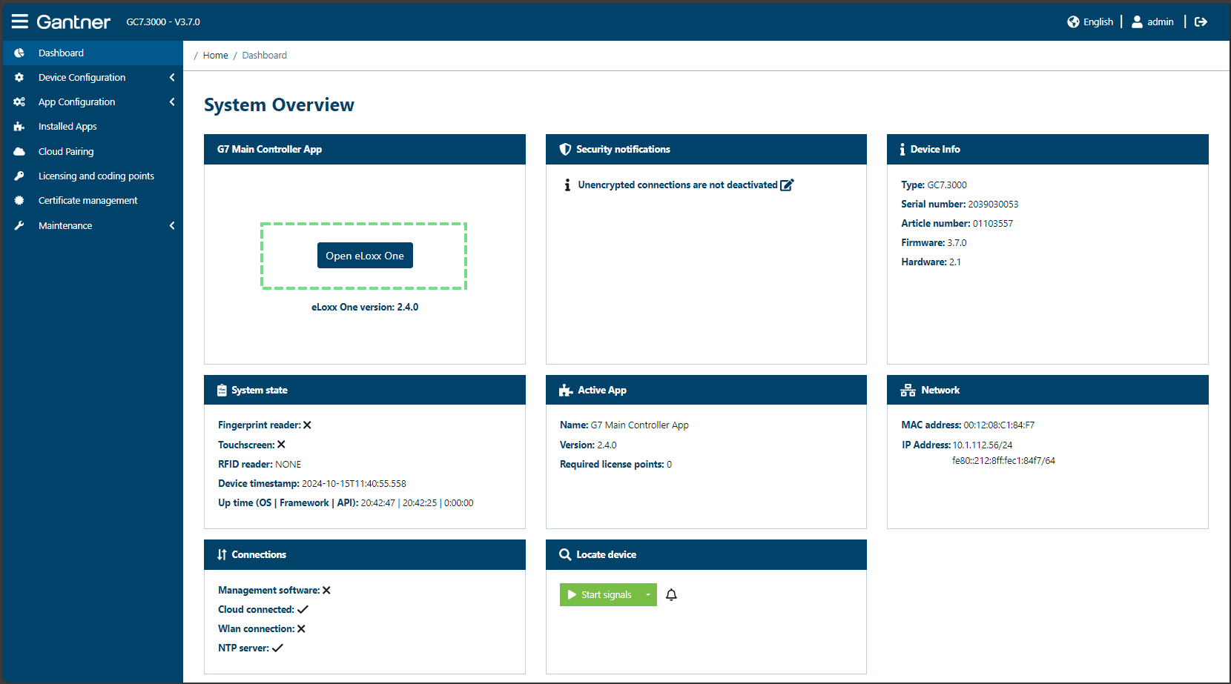
Task: Open Licensing and coding points
Action: (x=92, y=176)
